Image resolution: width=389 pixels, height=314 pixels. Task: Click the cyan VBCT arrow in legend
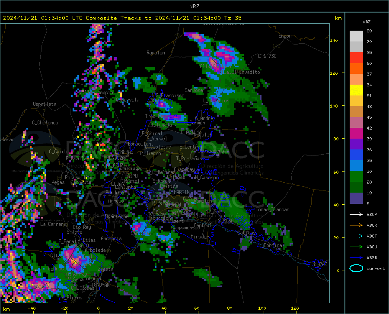coord(356,236)
